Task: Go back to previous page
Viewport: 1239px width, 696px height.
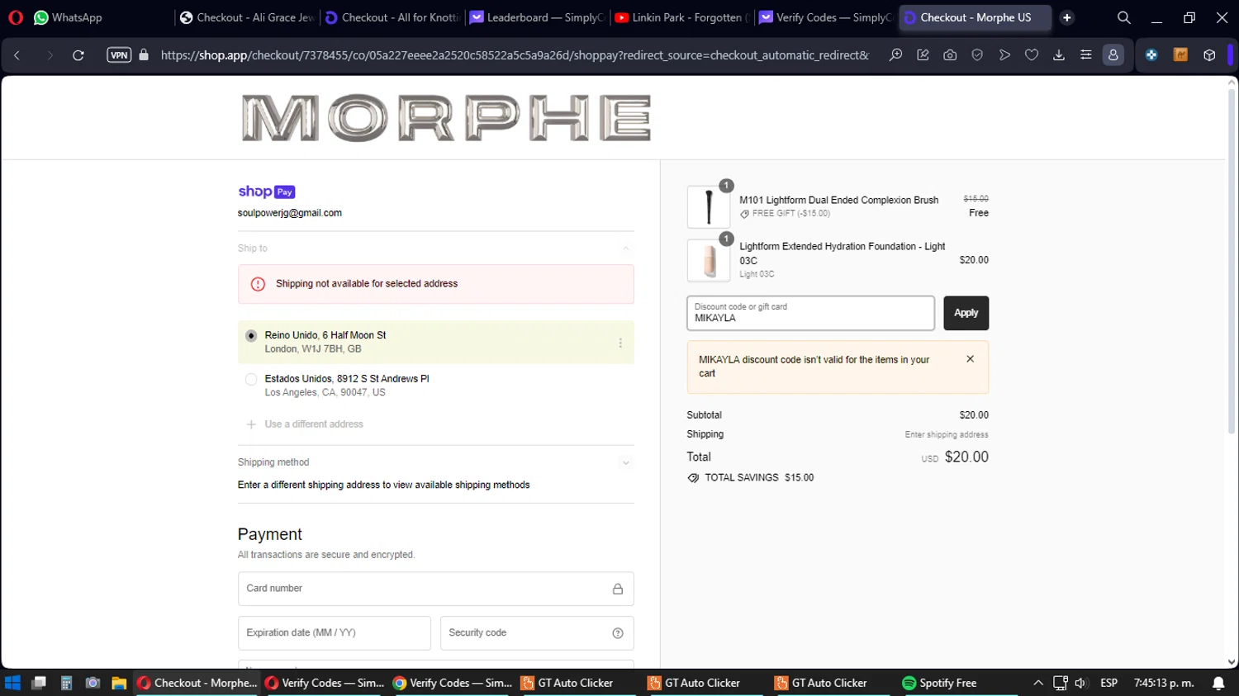Action: [x=17, y=55]
